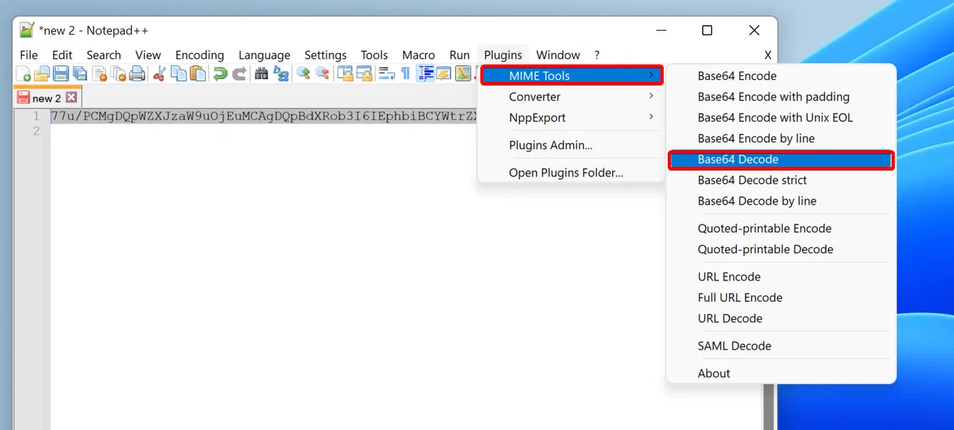
Task: Click the user-defined language dialog icon
Action: [x=444, y=74]
